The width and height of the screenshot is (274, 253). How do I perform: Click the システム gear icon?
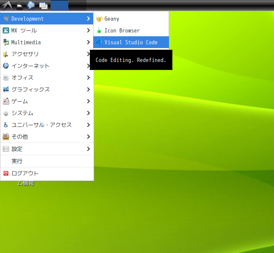(x=6, y=113)
